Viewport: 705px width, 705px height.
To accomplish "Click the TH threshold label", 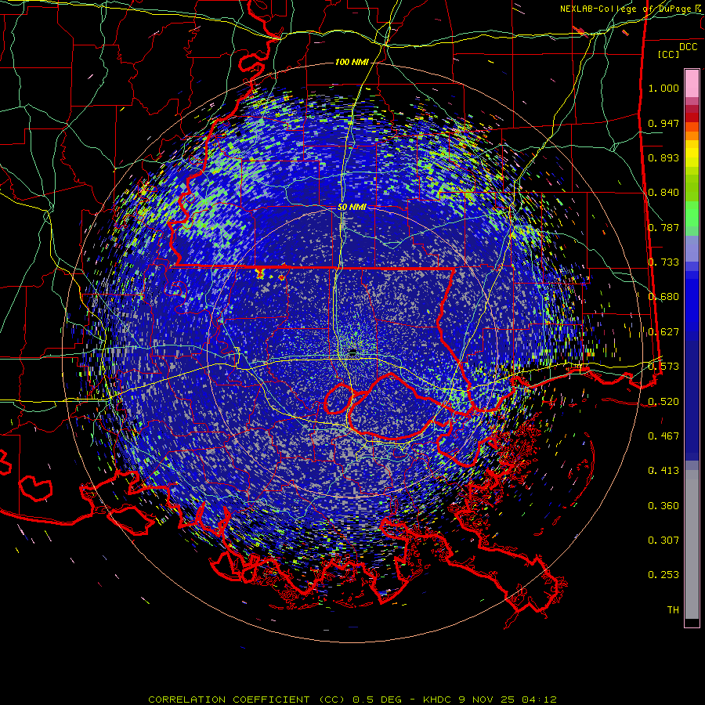I will [x=673, y=610].
